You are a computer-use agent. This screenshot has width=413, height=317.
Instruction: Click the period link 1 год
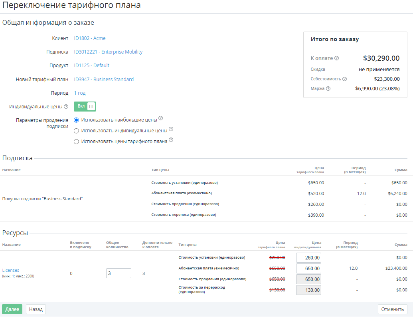coord(80,93)
